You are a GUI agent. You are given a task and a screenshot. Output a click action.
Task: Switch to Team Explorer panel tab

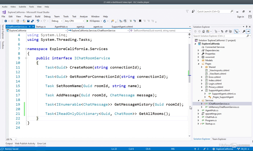click(x=219, y=139)
